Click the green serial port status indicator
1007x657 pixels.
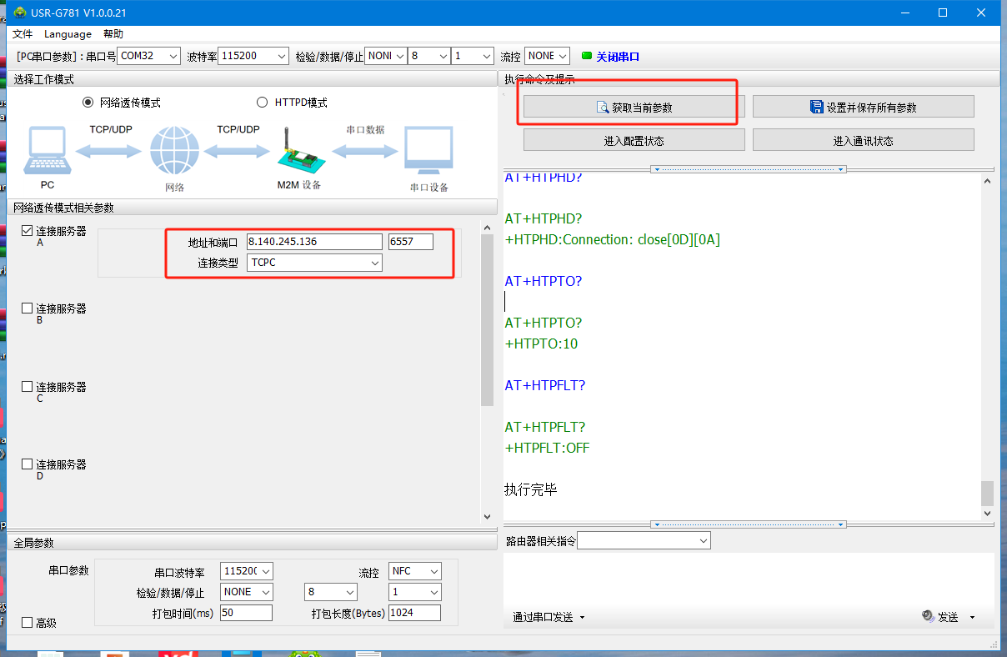[587, 56]
